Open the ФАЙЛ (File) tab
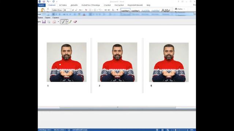The width and height of the screenshot is (234, 131). pos(42,5)
